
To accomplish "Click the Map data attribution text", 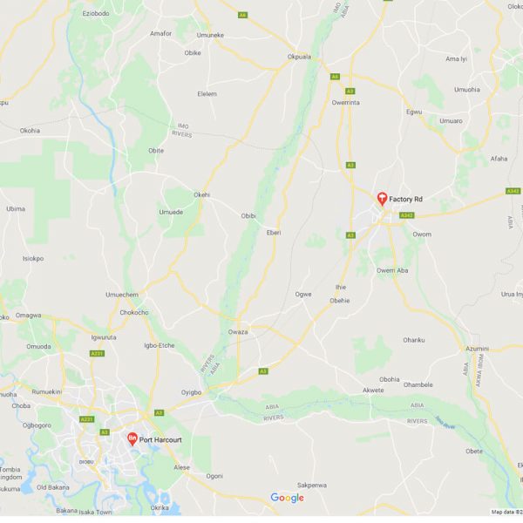I will (506, 512).
